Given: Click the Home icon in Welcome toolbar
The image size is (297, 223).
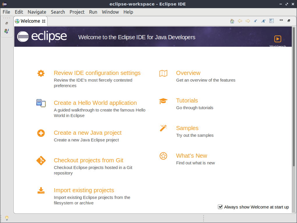Looking at the screenshot, I should [232, 21].
